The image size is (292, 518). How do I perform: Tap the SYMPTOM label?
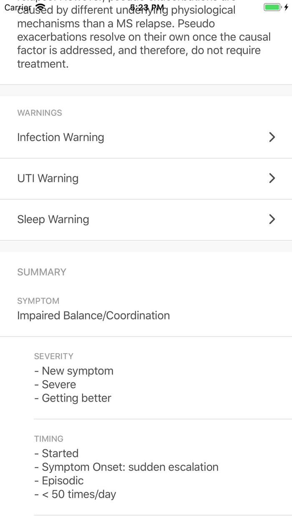pyautogui.click(x=38, y=301)
